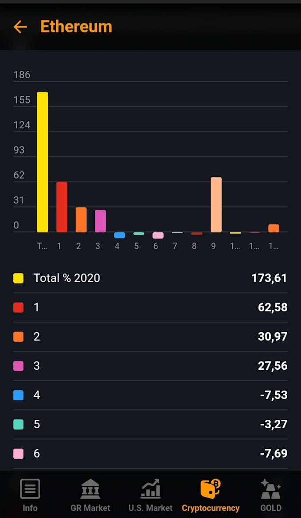The width and height of the screenshot is (301, 518).
Task: Open the Info tab icon
Action: [30, 489]
